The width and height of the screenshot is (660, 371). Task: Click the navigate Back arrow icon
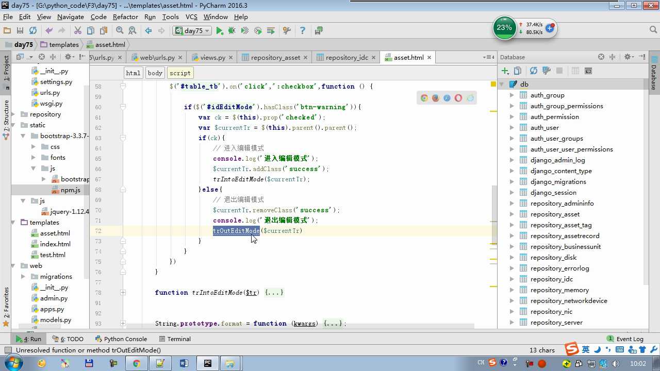pos(148,31)
